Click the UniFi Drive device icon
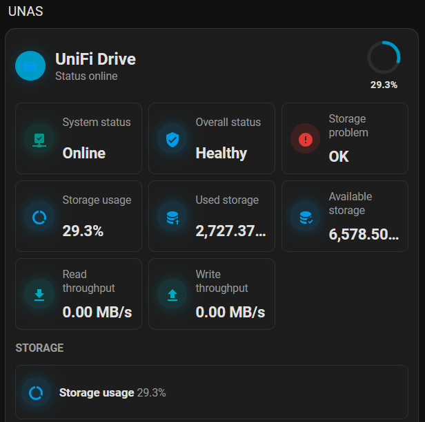This screenshot has width=425, height=422. (x=30, y=65)
